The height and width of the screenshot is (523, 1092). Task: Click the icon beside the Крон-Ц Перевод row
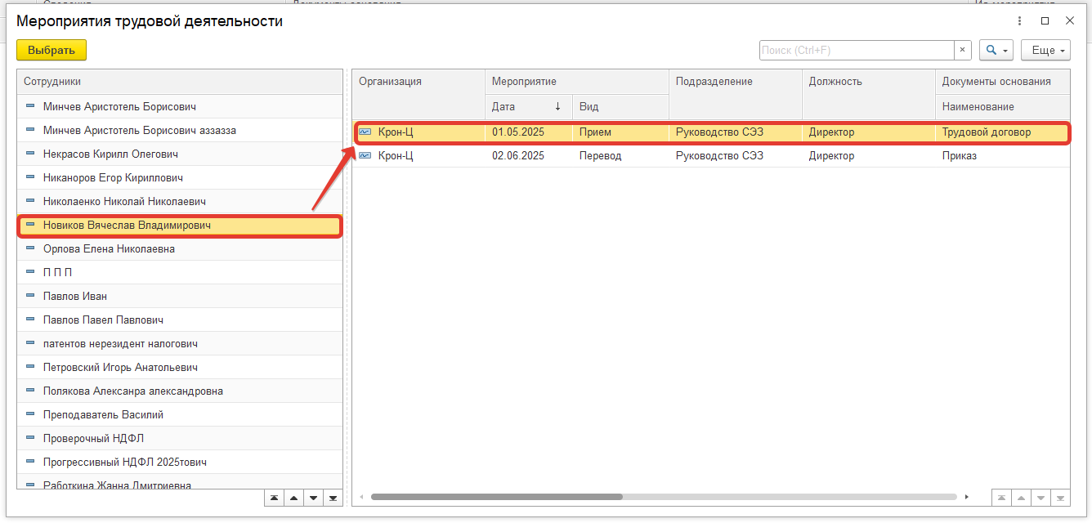pyautogui.click(x=365, y=155)
